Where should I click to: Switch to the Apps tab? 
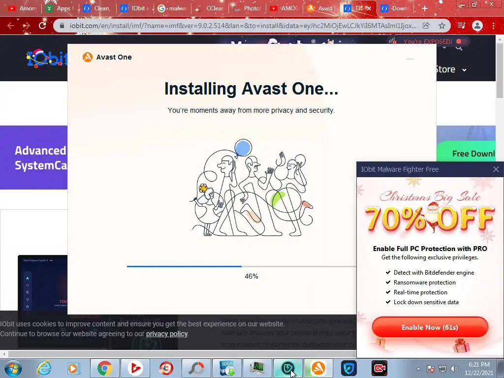coord(60,8)
